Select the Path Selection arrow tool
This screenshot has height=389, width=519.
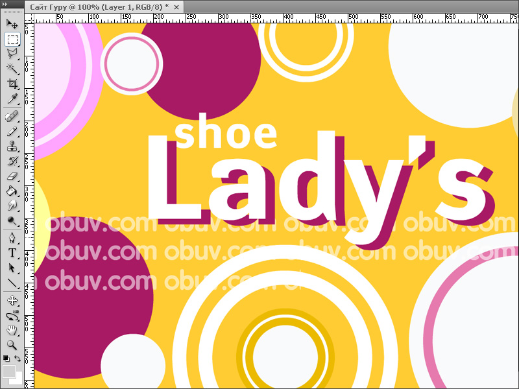coord(12,268)
